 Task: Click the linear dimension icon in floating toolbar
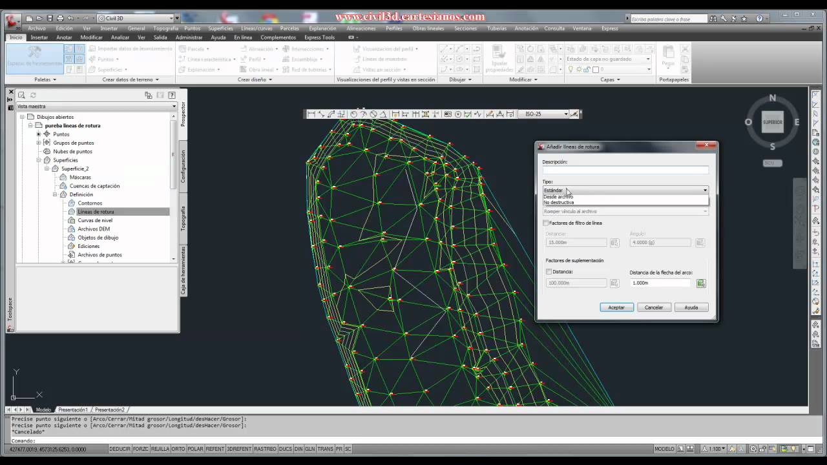(x=311, y=114)
